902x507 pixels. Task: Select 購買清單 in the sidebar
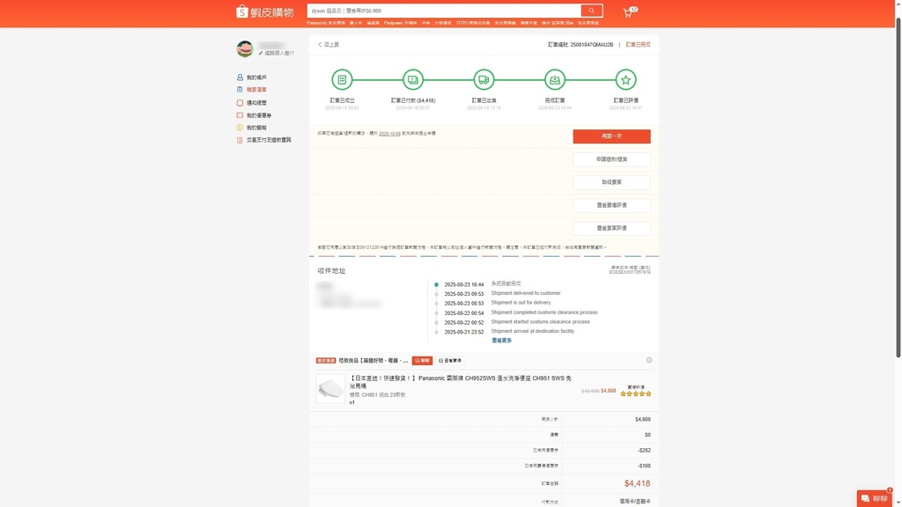pos(256,90)
